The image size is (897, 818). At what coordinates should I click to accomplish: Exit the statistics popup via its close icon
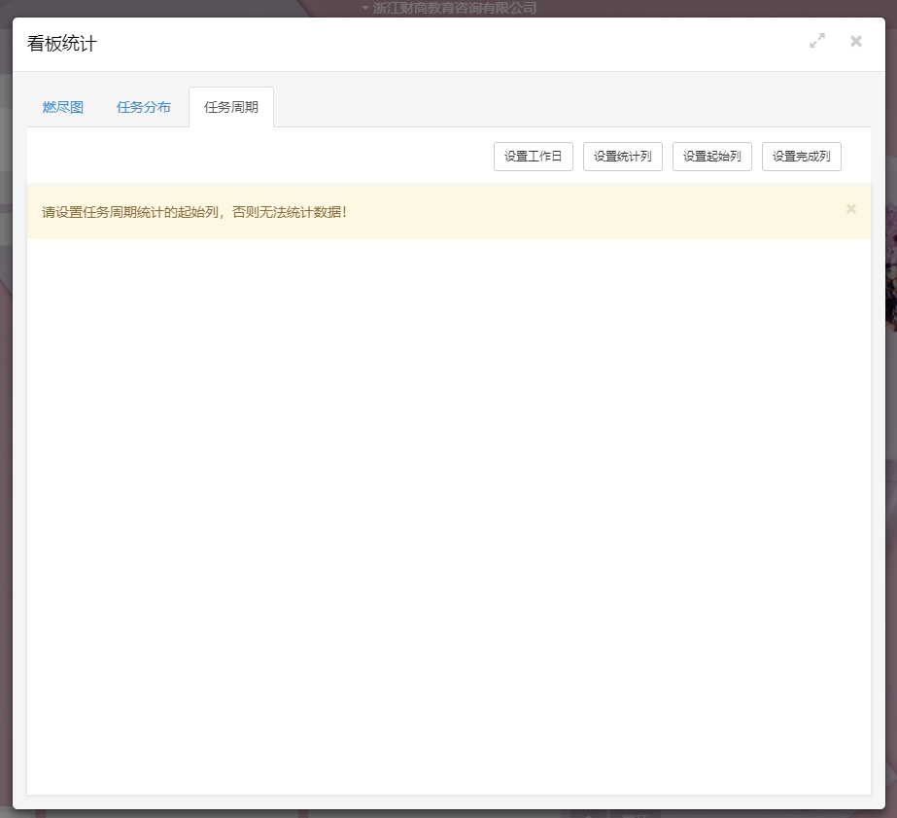point(856,41)
